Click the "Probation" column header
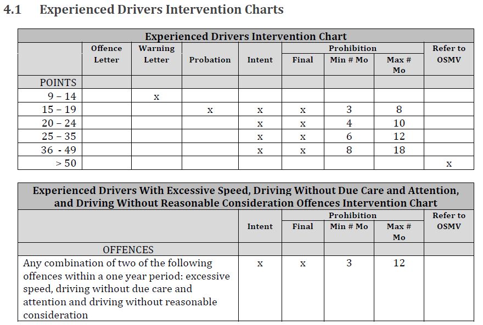 click(210, 60)
